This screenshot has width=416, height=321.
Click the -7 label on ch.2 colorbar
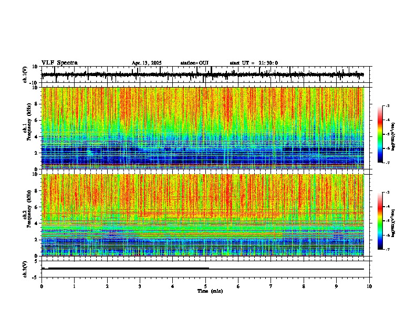(x=387, y=249)
